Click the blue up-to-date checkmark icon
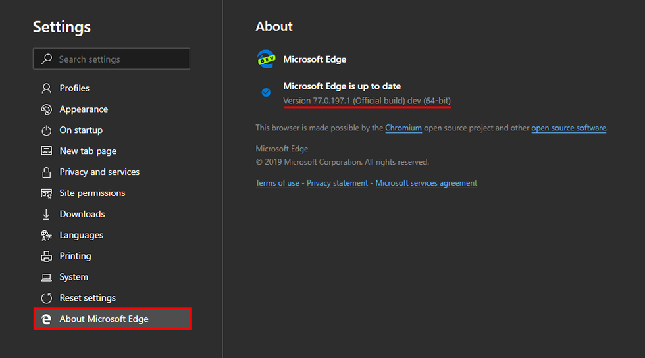 pyautogui.click(x=266, y=93)
